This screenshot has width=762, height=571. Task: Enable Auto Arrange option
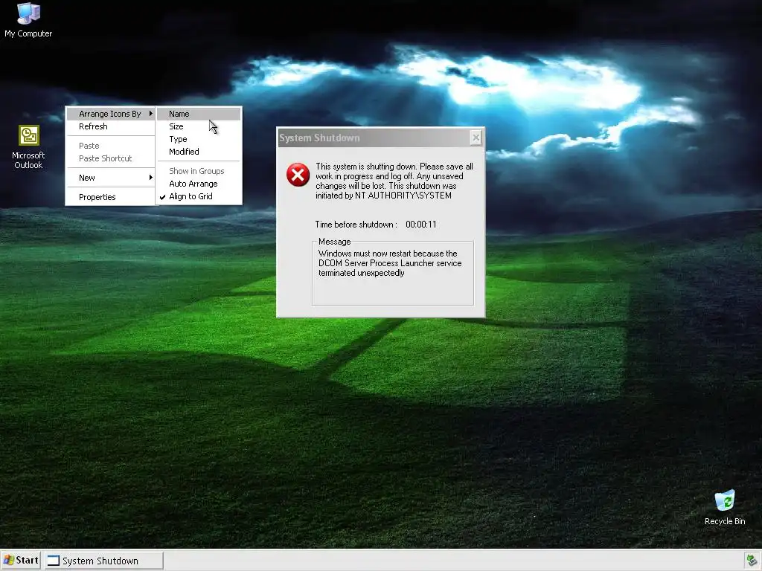[x=199, y=184]
